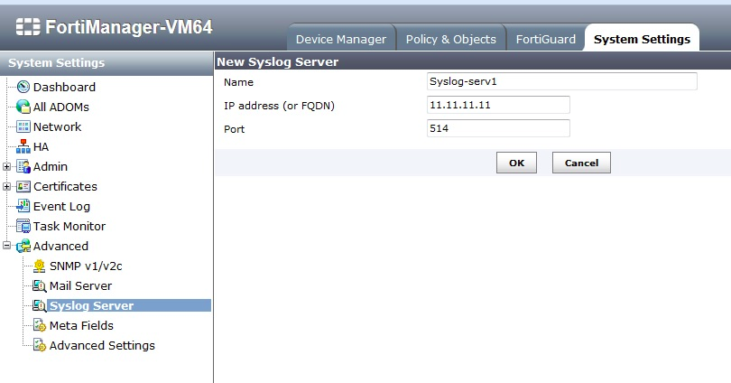The width and height of the screenshot is (731, 383).
Task: Click the FortiManager-VM64 title text
Action: 129,27
